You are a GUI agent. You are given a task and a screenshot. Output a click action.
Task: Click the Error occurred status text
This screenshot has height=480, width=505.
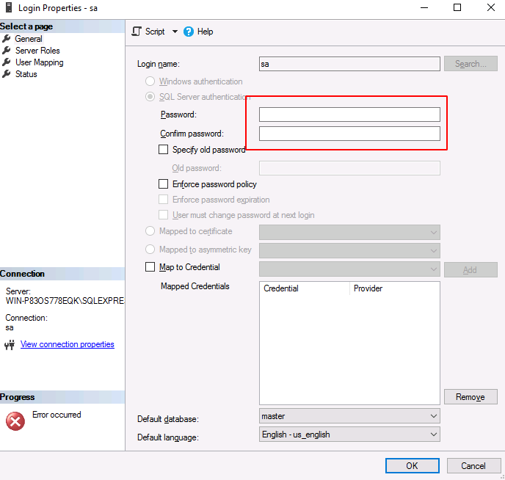(57, 415)
